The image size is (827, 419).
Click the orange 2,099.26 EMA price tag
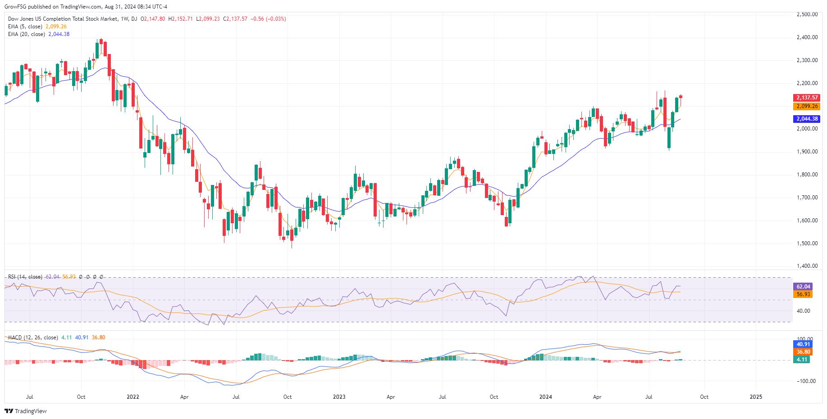[x=806, y=106]
